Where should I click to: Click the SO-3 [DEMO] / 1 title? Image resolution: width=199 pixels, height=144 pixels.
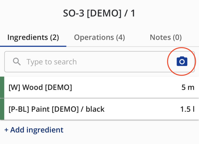tap(99, 13)
